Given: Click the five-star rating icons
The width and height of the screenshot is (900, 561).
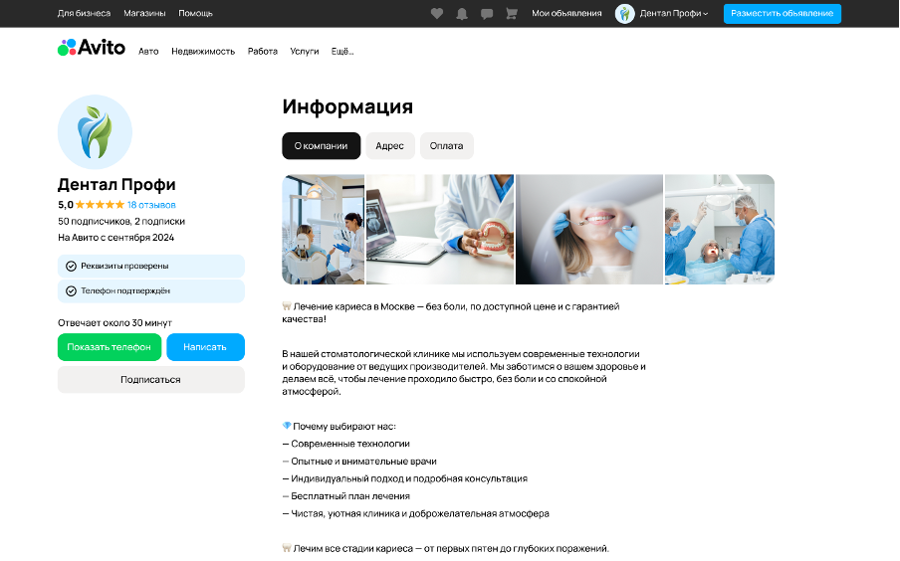Looking at the screenshot, I should coord(100,205).
